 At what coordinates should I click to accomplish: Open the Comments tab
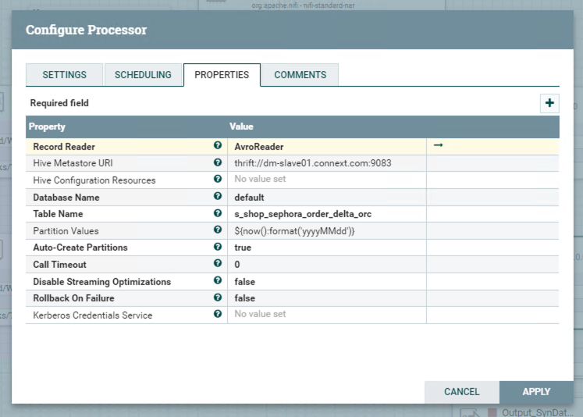pos(300,75)
